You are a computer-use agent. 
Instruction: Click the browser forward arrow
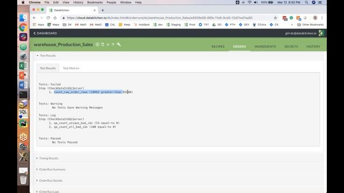coord(41,18)
